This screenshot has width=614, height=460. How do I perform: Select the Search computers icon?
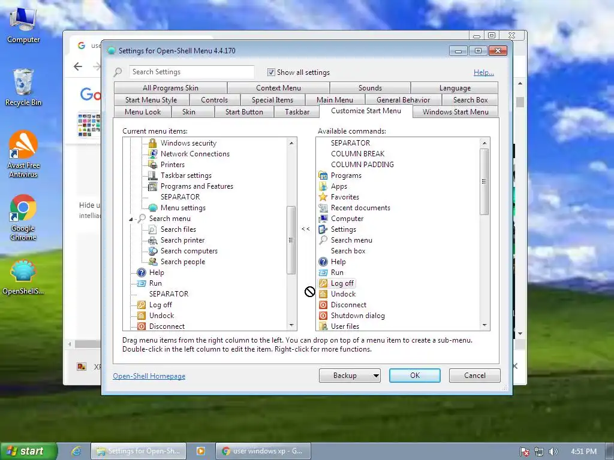(x=153, y=251)
